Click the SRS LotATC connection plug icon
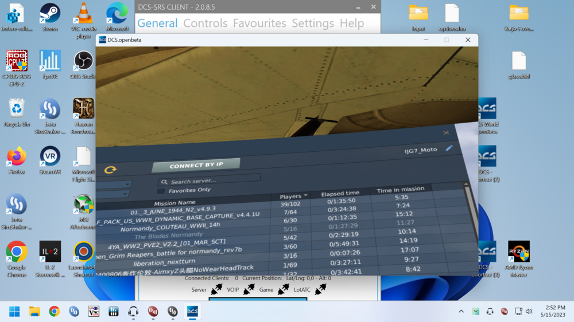The height and width of the screenshot is (322, 574). pos(320,289)
